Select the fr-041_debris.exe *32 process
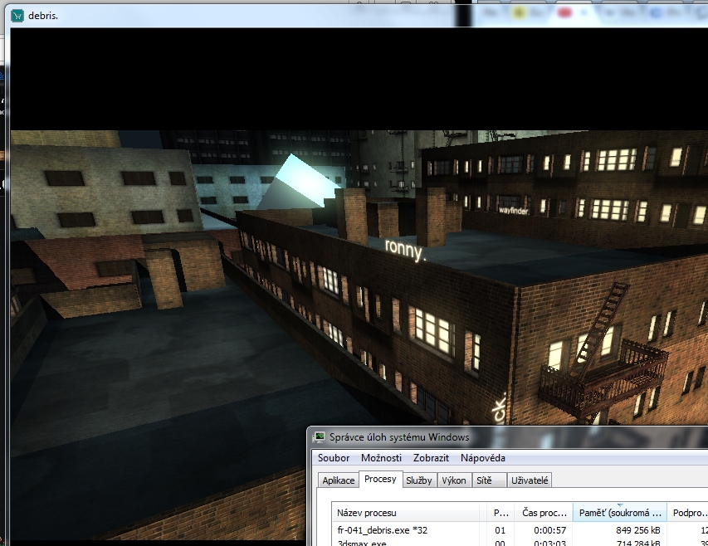Image resolution: width=708 pixels, height=546 pixels. pyautogui.click(x=520, y=530)
